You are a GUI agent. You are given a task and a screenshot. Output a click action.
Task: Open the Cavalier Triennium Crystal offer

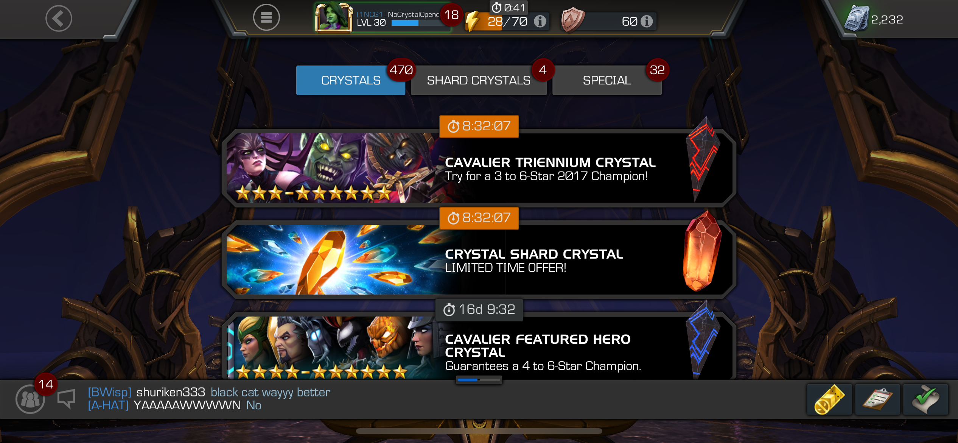479,167
